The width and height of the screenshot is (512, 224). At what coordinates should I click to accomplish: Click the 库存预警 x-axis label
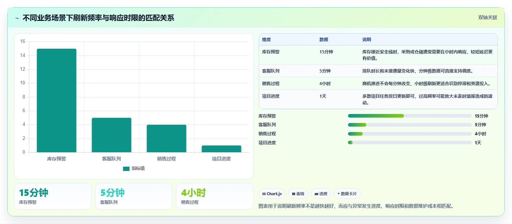[x=56, y=159]
